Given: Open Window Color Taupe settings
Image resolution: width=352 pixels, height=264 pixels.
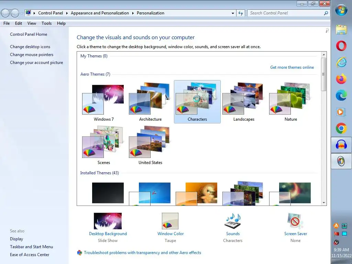Looking at the screenshot, I should point(170,228).
